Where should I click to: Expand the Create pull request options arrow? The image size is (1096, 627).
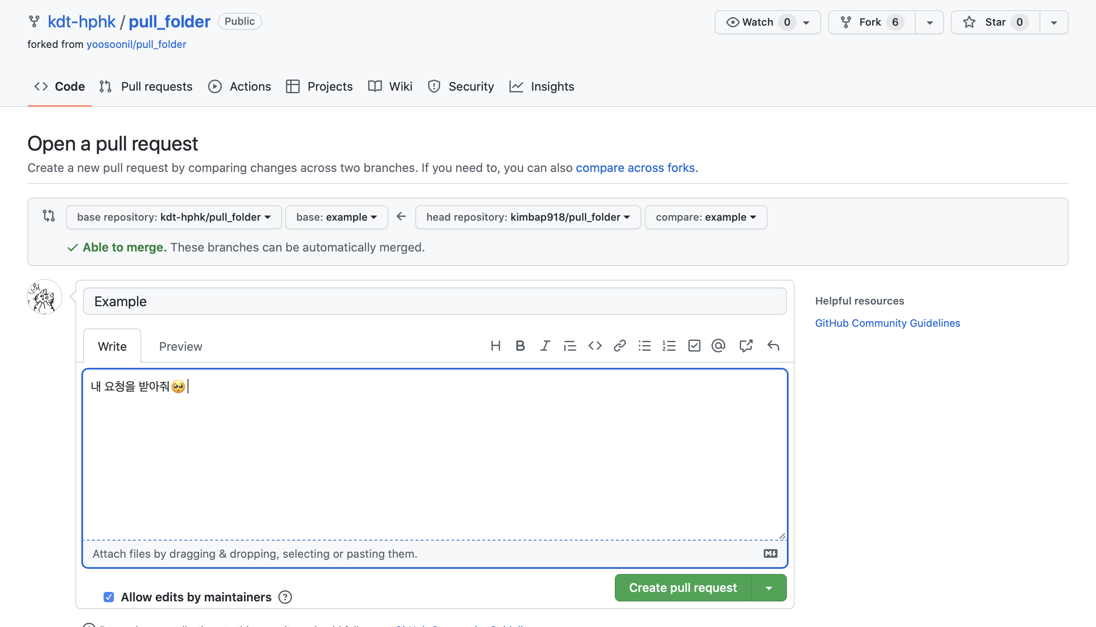point(769,588)
